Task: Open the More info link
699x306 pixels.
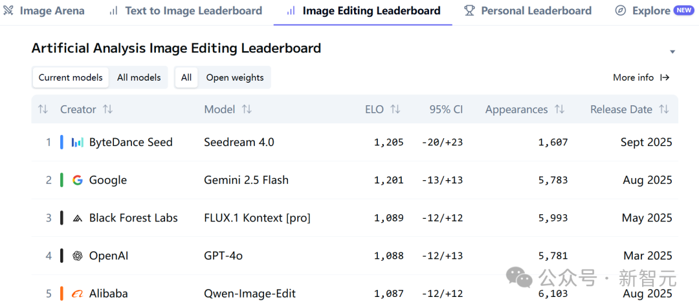Action: pos(641,77)
